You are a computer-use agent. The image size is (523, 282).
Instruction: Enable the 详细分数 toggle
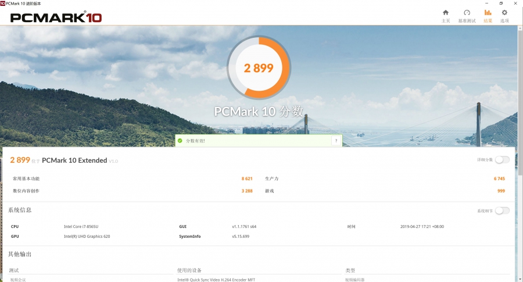click(x=502, y=160)
